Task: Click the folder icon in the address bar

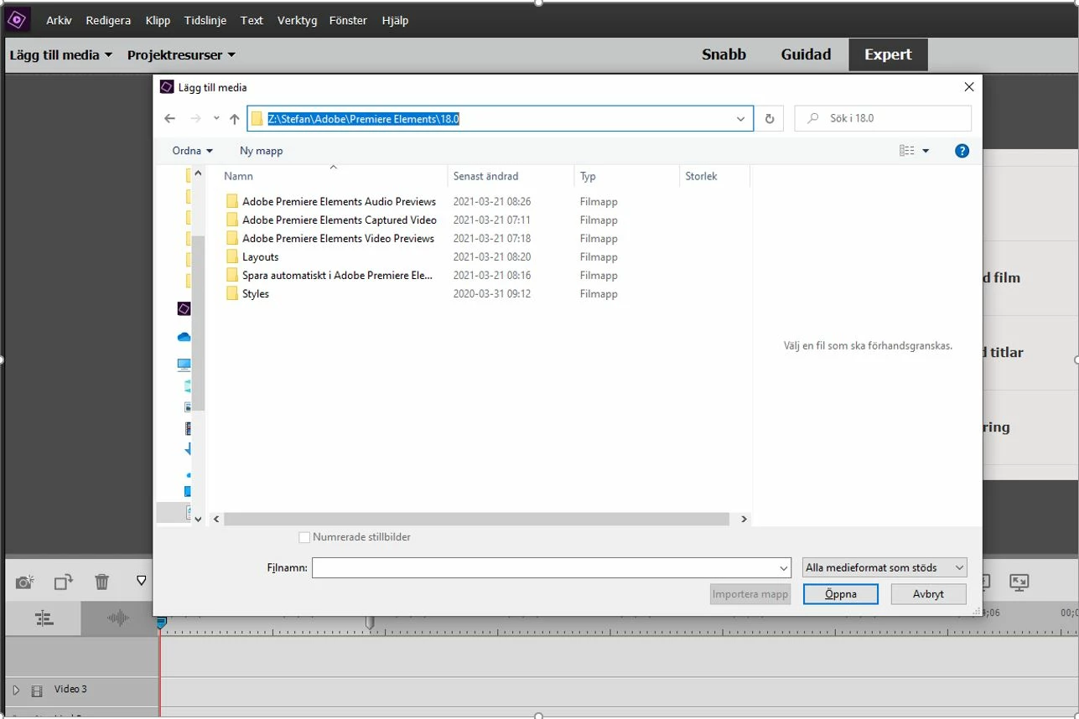Action: coord(257,119)
